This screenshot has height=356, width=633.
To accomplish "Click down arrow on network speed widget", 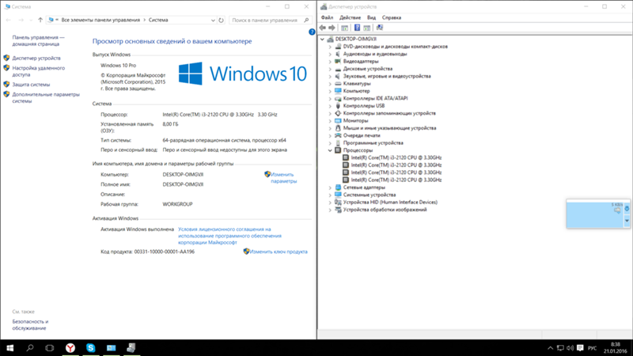I will point(627,221).
